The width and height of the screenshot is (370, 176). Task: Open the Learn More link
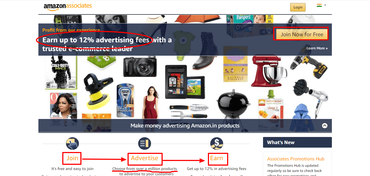[317, 48]
